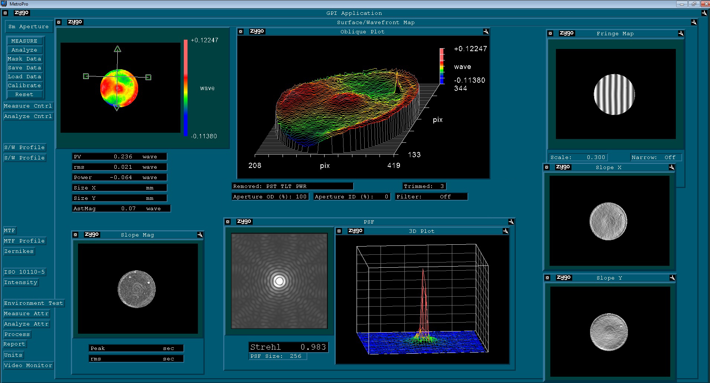Open Environment Test
This screenshot has height=383, width=710.
coord(34,303)
